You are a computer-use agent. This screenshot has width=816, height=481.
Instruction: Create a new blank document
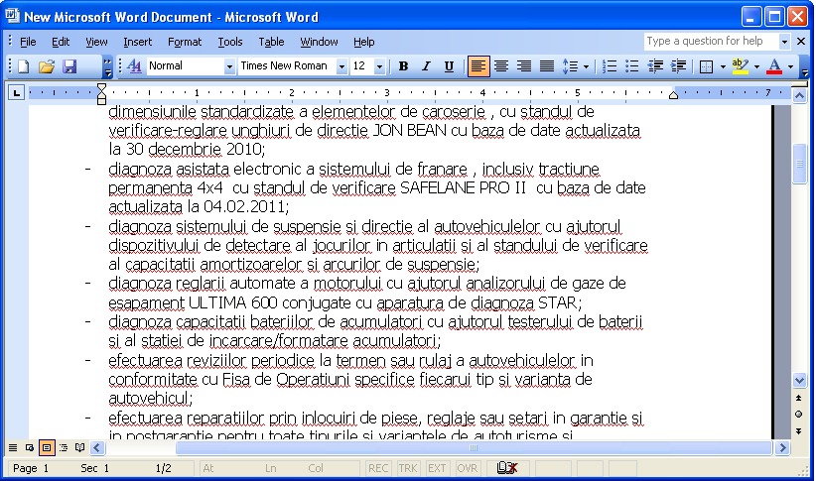tap(23, 66)
